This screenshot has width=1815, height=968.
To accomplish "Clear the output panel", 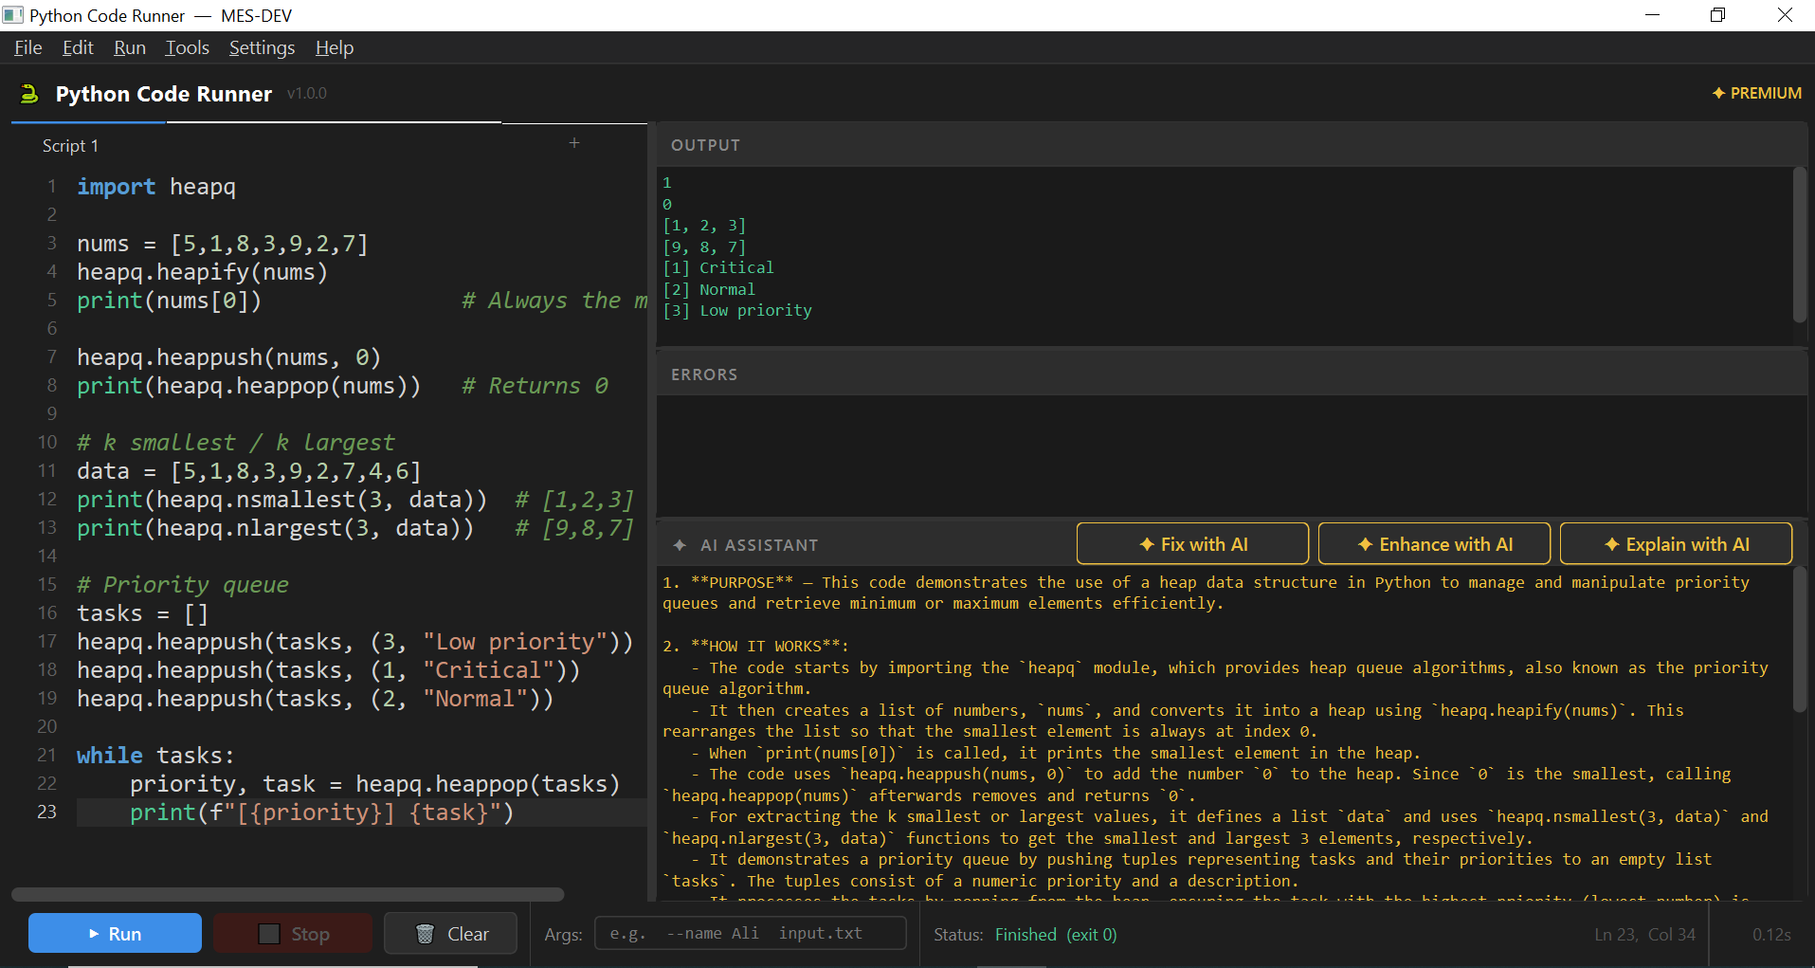I will (451, 933).
